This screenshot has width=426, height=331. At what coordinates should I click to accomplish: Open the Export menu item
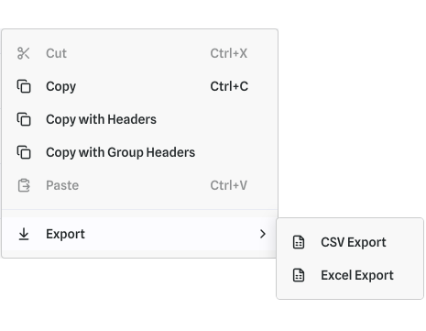(140, 234)
